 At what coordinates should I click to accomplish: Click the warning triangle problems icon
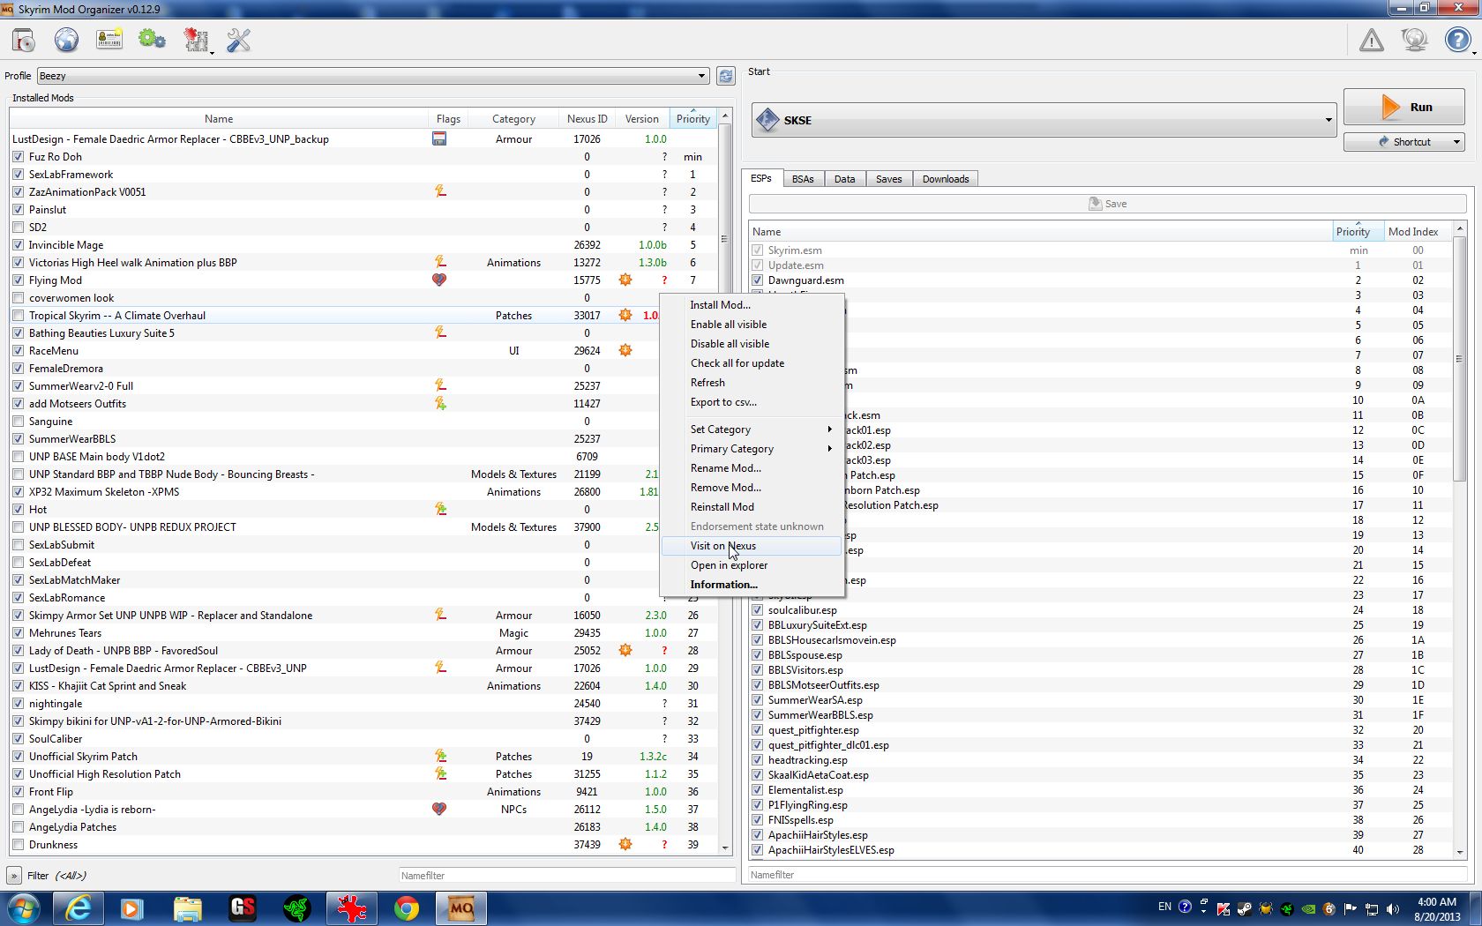click(1371, 41)
